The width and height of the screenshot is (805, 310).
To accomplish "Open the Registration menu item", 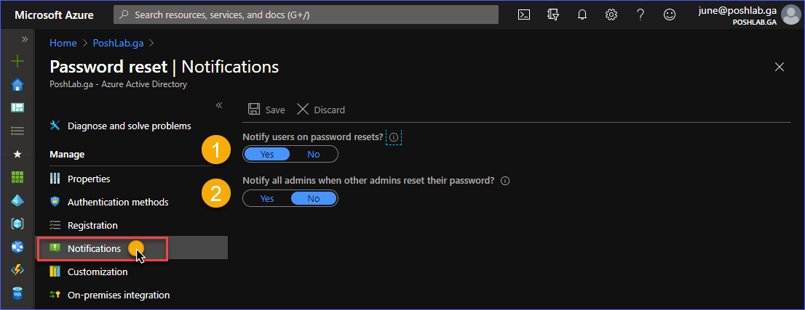I will pyautogui.click(x=92, y=226).
